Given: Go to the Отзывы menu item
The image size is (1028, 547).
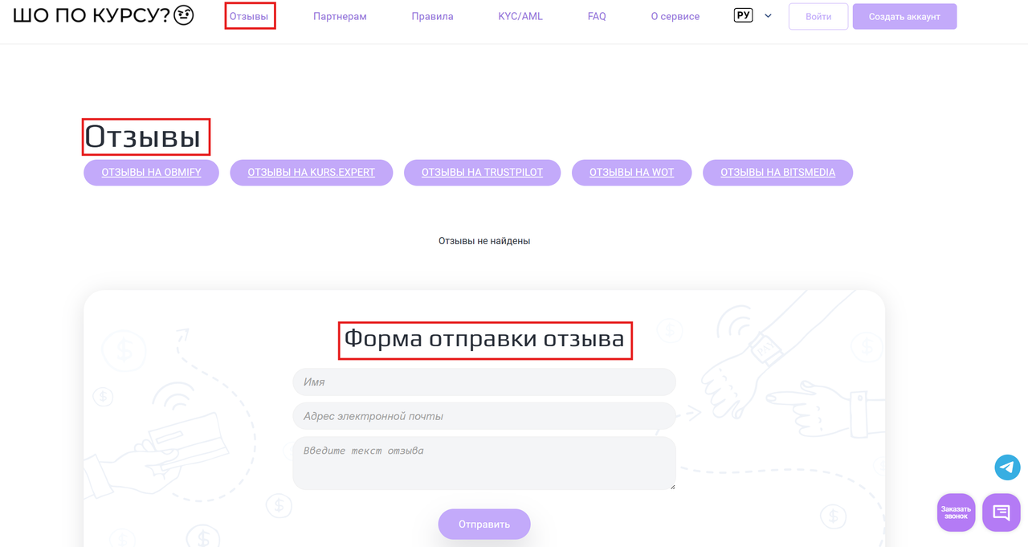Looking at the screenshot, I should 249,16.
